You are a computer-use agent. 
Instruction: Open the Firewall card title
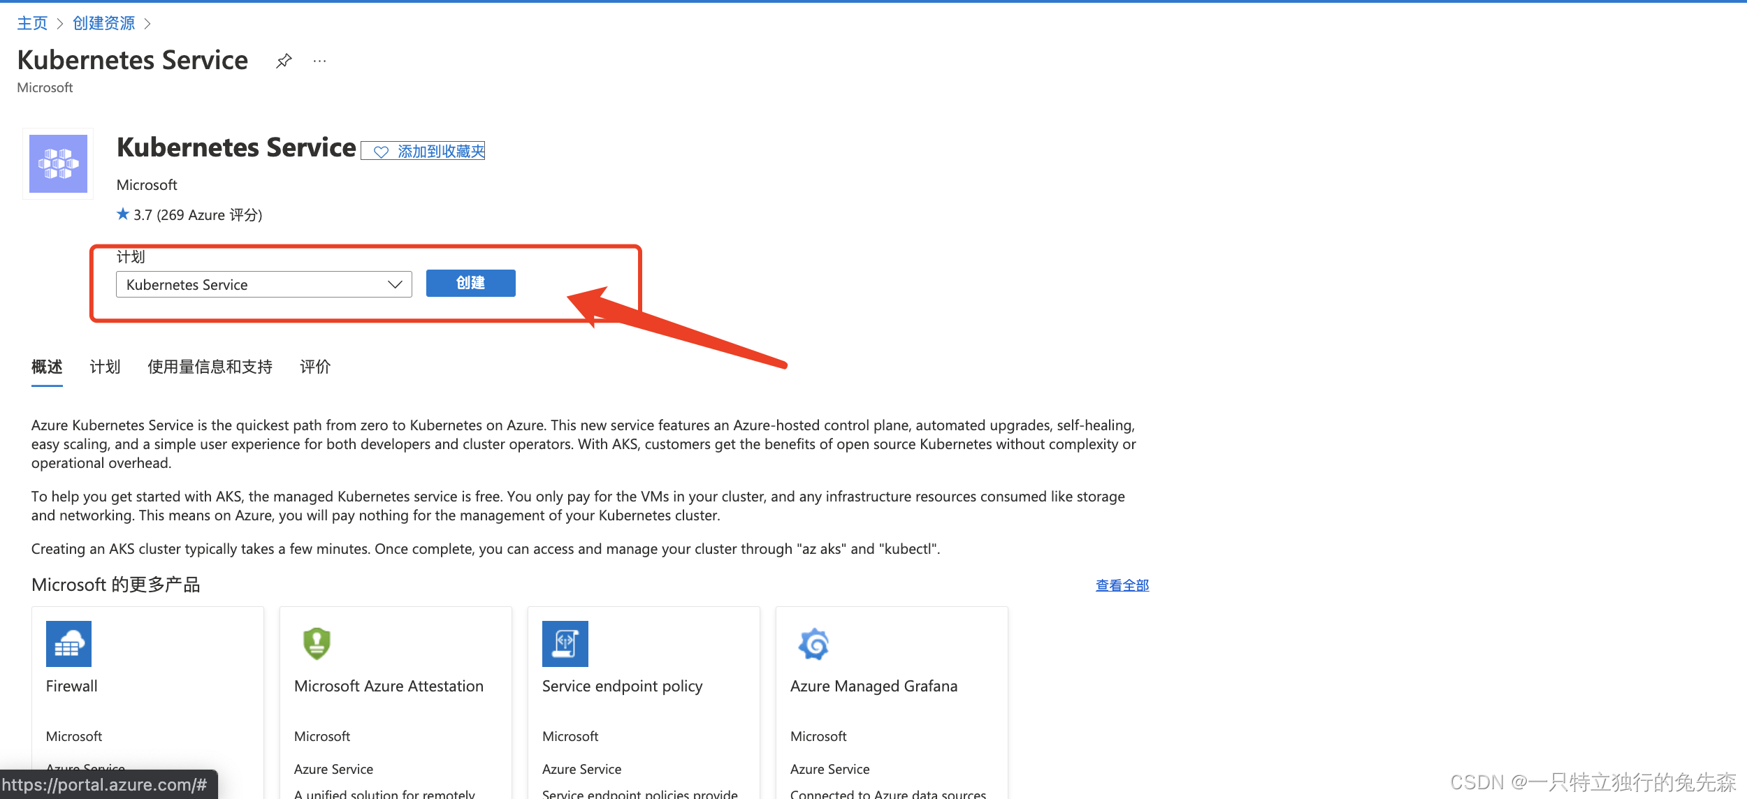pyautogui.click(x=72, y=686)
